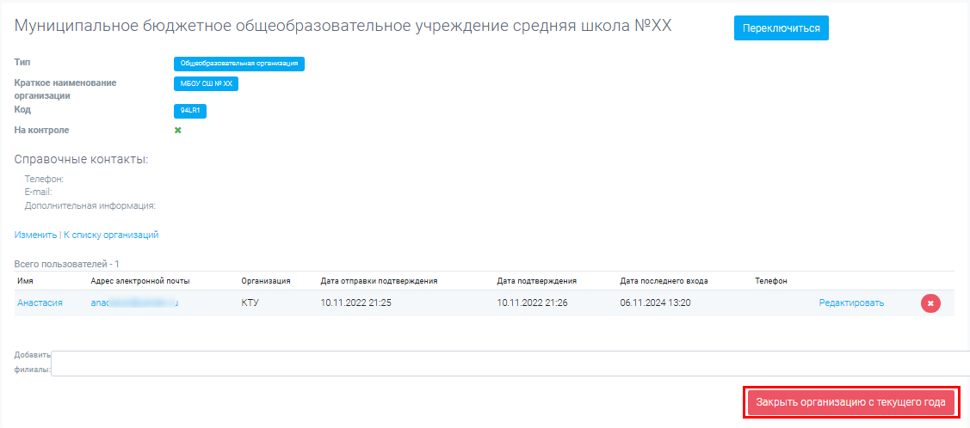Click the green cross next to На контроле
Image resolution: width=970 pixels, height=428 pixels.
(177, 131)
